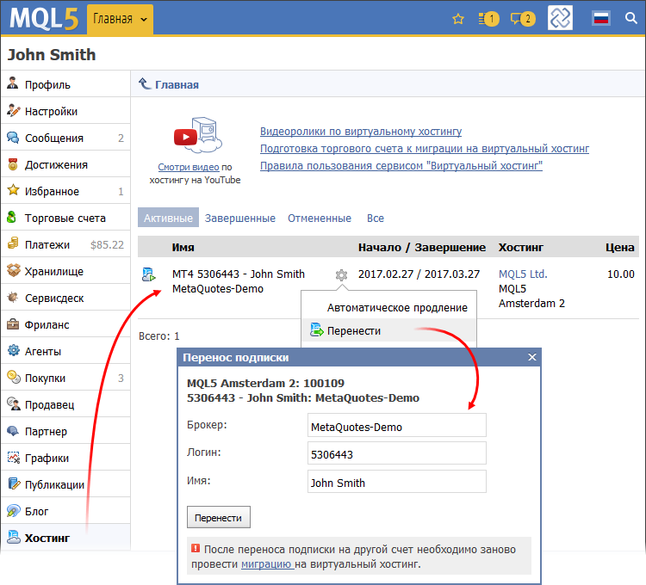Viewport: 646px width, 585px height.
Task: Close the Перенос подписки dialog
Action: click(532, 357)
